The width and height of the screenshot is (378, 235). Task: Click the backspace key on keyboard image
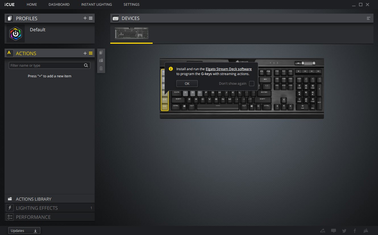click(265, 80)
